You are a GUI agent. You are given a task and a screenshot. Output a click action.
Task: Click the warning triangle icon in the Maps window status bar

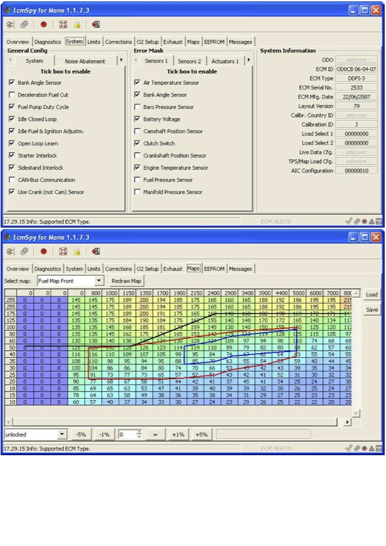372,449
